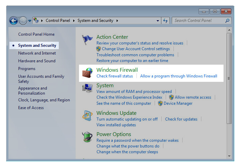The image size is (240, 167).
Task: View amount of RAM and processor speed
Action: (134, 92)
